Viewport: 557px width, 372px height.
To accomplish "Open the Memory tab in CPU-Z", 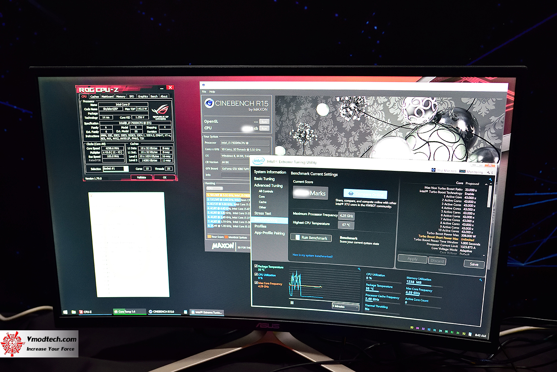I will point(121,96).
